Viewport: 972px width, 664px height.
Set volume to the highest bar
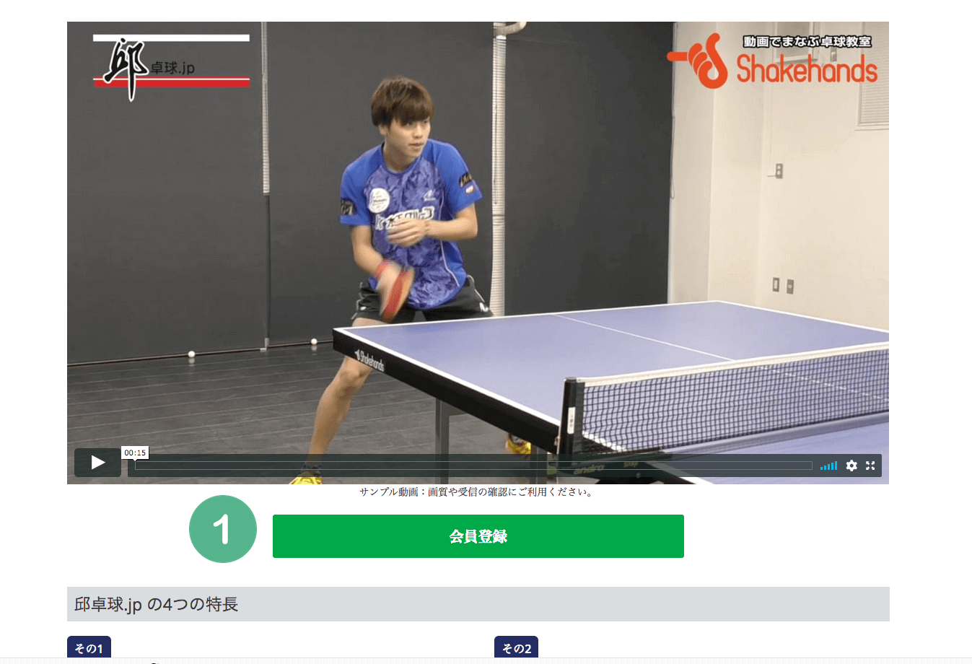tap(836, 466)
